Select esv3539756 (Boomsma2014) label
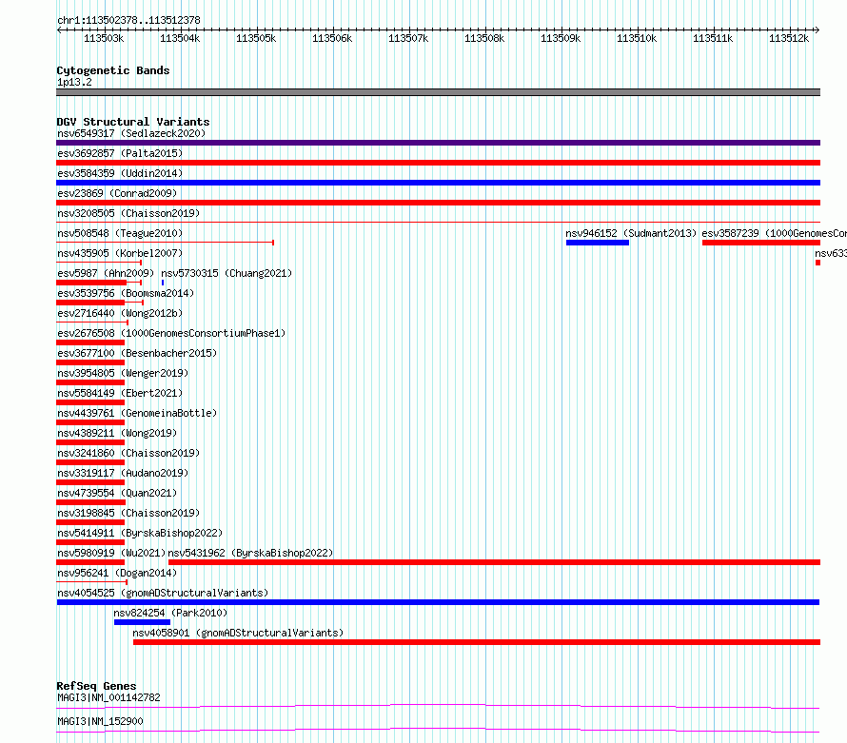Viewport: 847px width, 743px height. coord(126,293)
